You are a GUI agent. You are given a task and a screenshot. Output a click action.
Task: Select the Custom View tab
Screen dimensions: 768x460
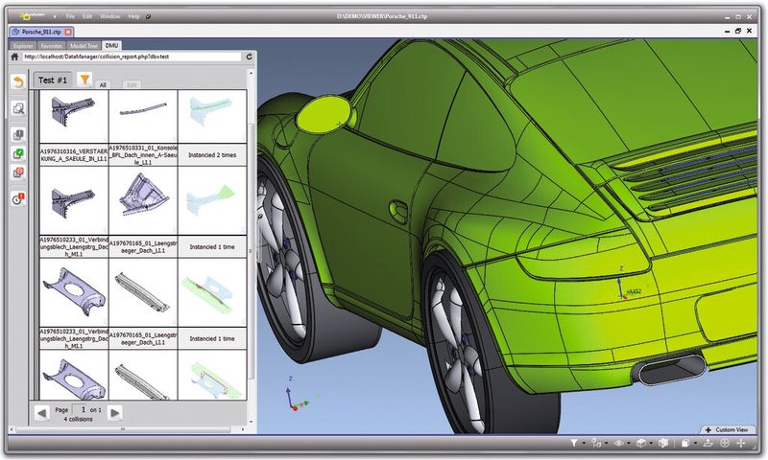pos(728,429)
